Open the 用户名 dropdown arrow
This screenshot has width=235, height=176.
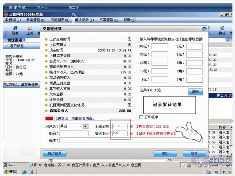click(x=85, y=126)
